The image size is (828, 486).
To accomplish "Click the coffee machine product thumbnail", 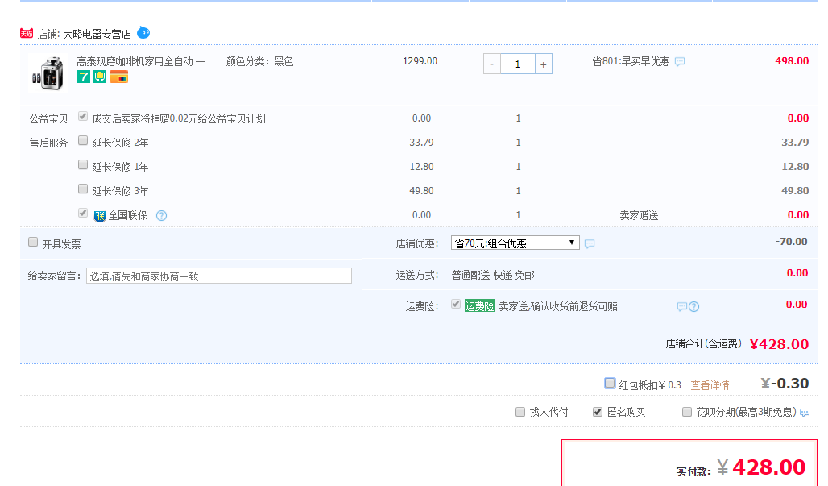I will [48, 73].
